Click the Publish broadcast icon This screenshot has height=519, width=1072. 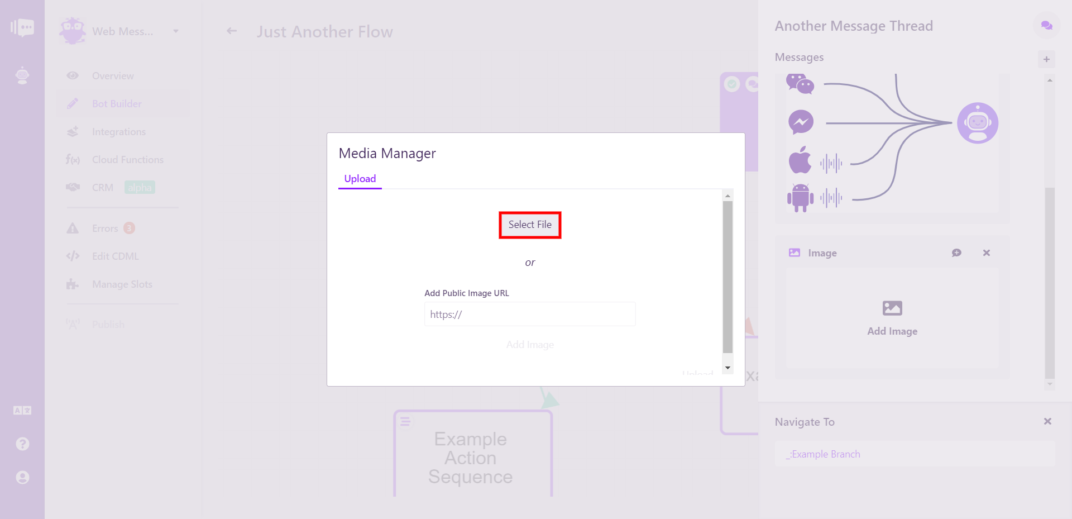click(73, 325)
